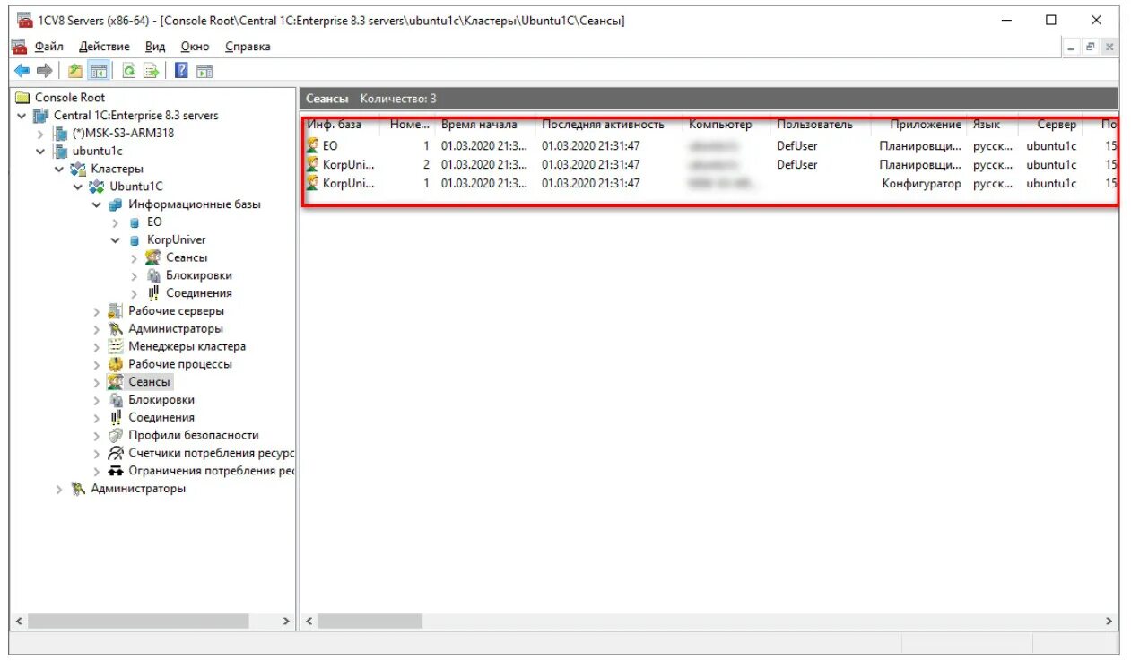Select Блокировки under the KorpUniver infobase
The height and width of the screenshot is (661, 1131).
coord(198,275)
